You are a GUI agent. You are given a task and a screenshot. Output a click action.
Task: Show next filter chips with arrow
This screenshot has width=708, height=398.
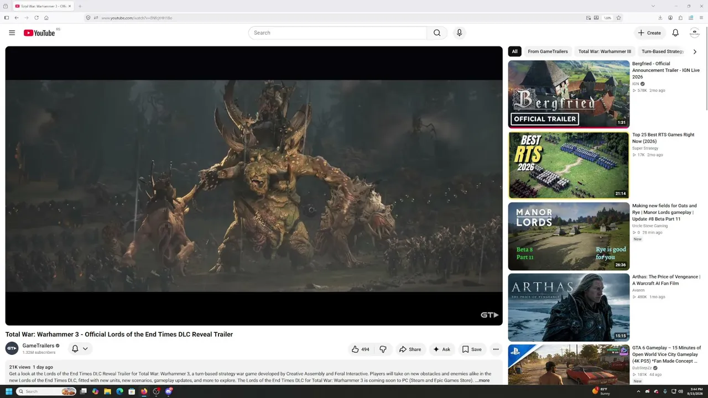(695, 51)
